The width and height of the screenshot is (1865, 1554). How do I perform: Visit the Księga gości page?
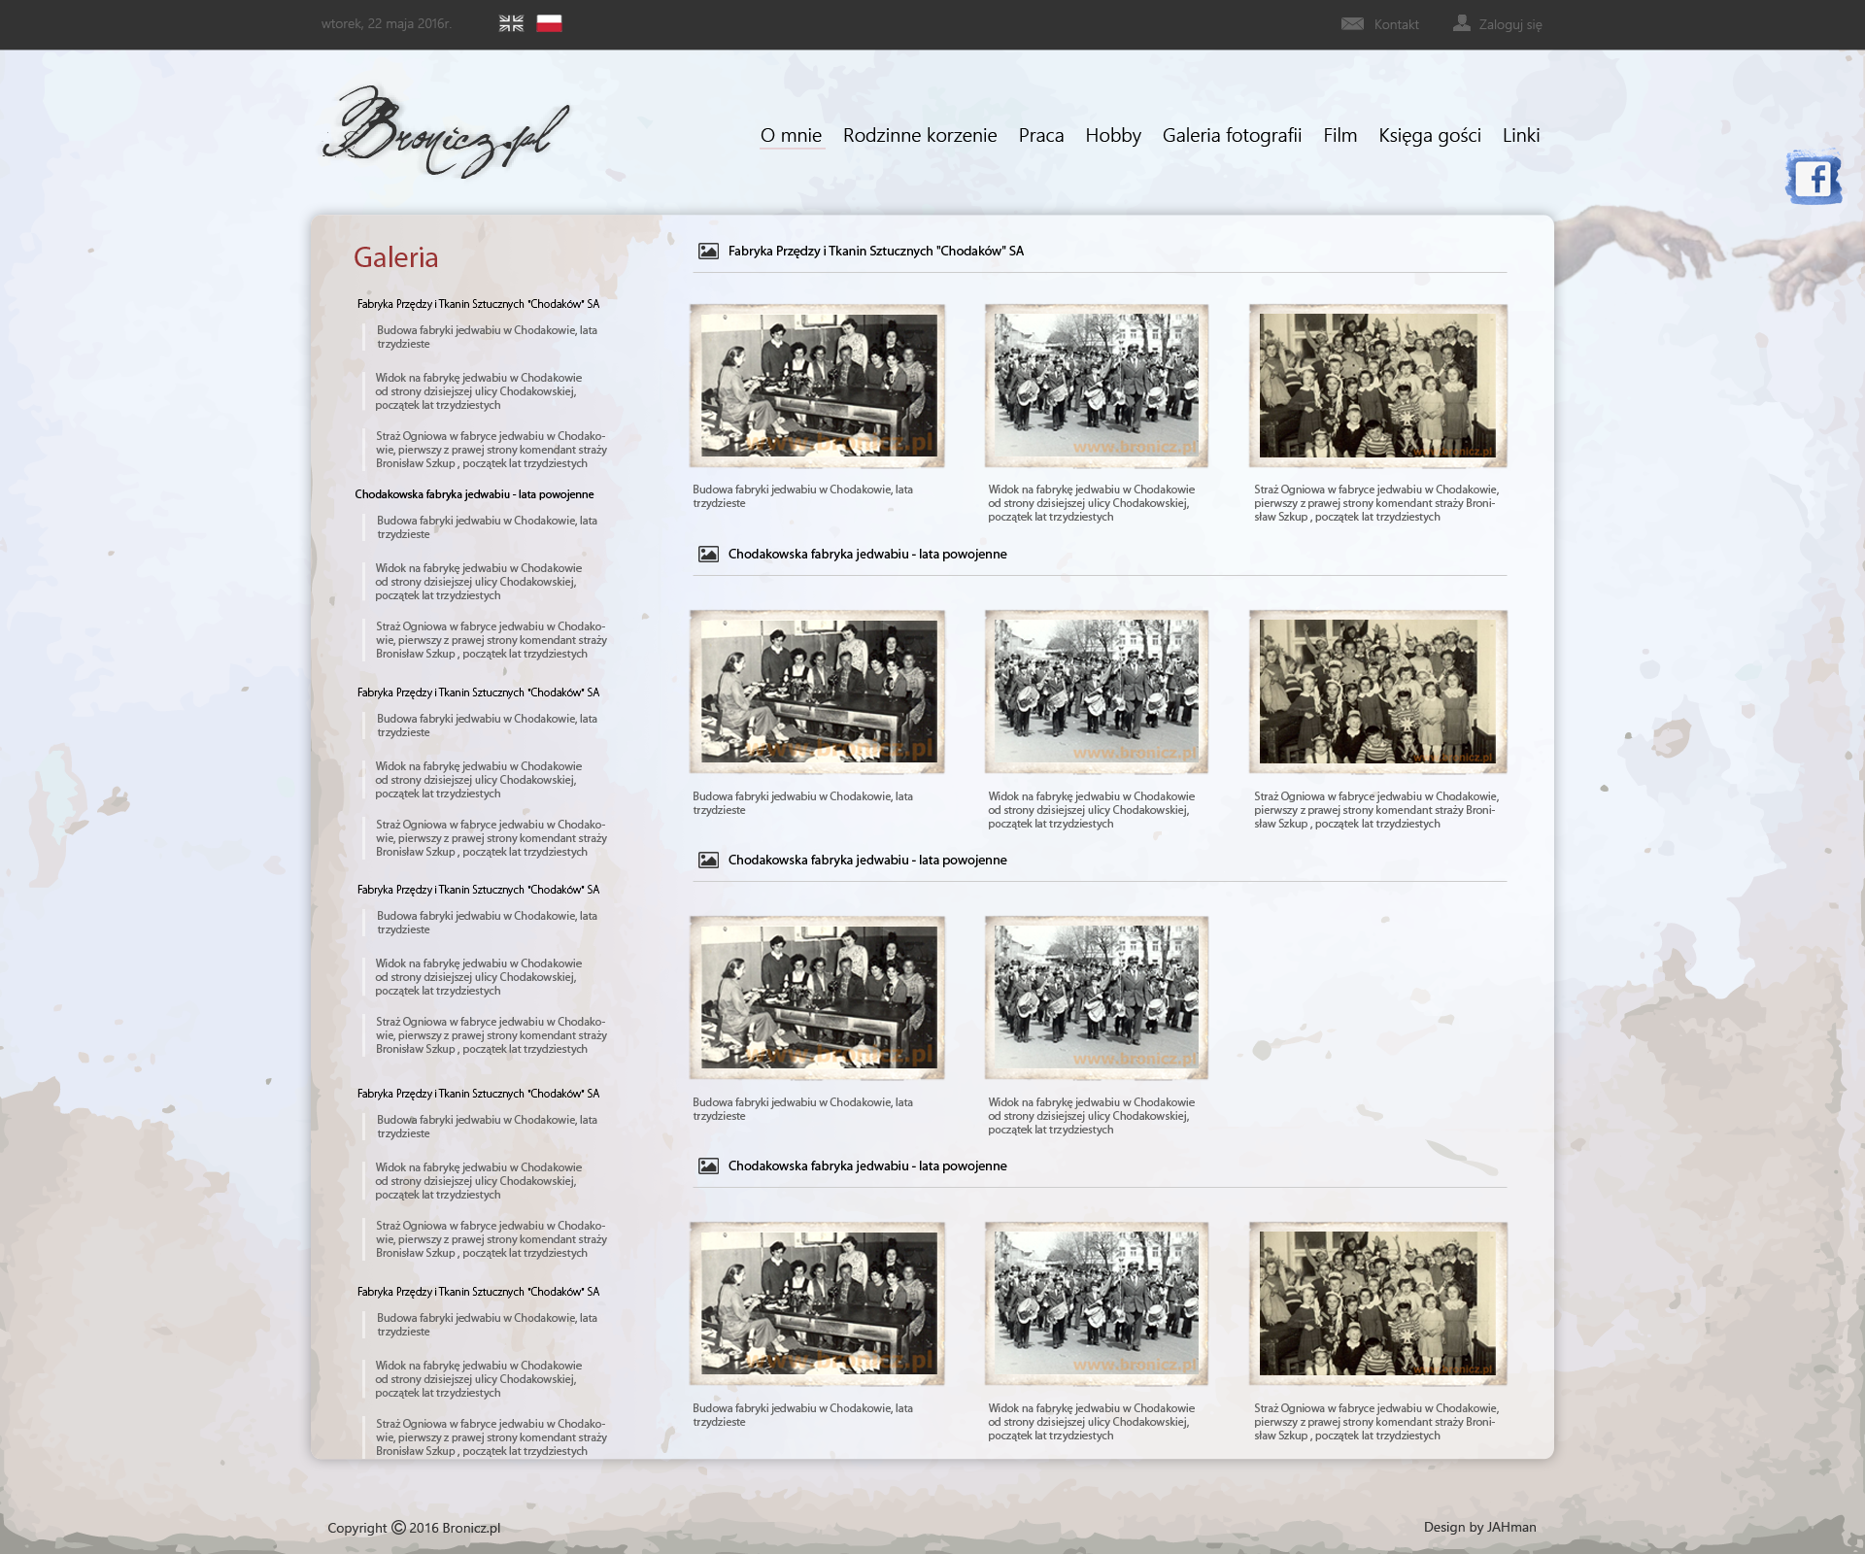pos(1430,135)
